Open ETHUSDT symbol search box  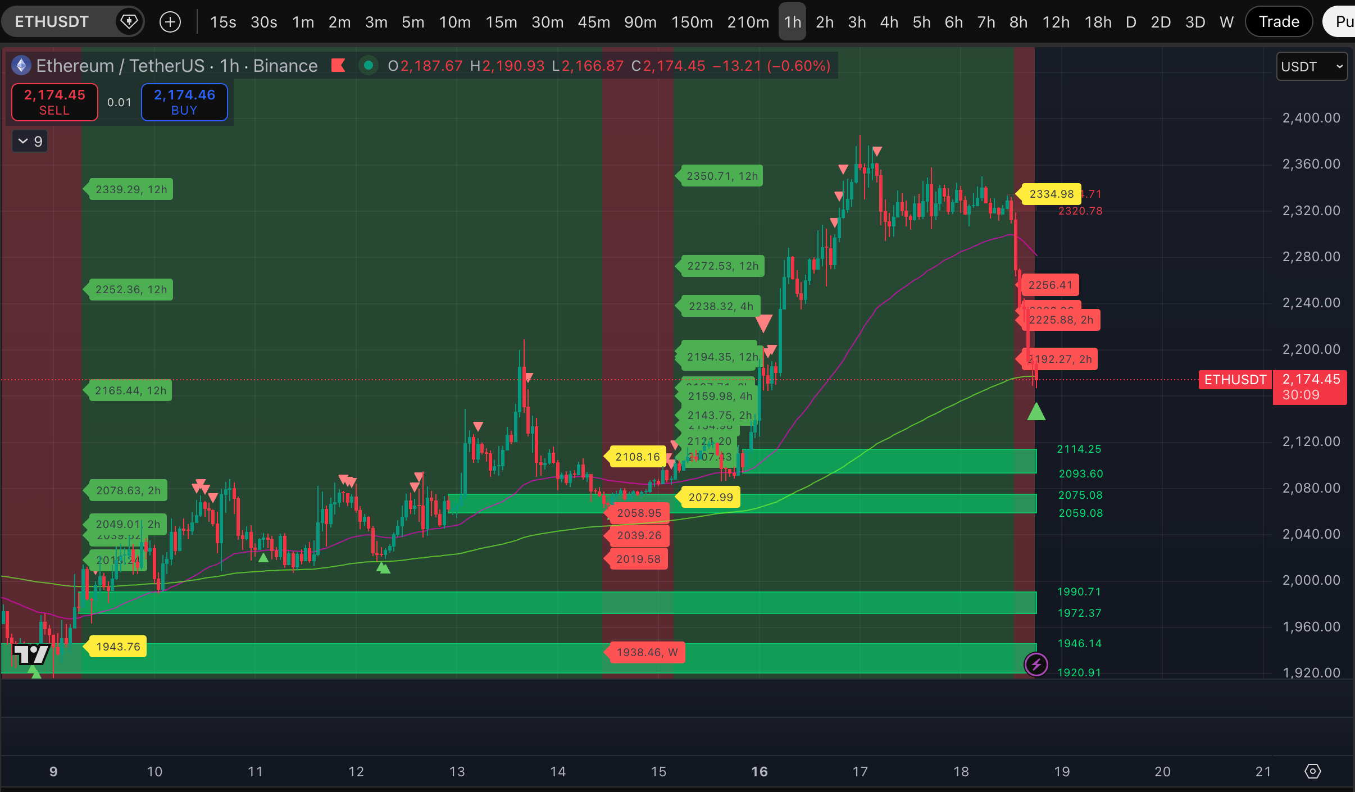[52, 22]
